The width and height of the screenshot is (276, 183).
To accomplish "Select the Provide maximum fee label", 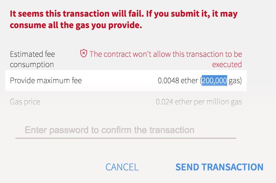I will pyautogui.click(x=46, y=80).
